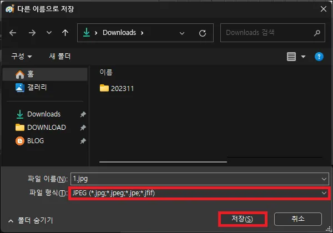
Task: Click the resize grip at the dialog corner
Action: pos(329,229)
